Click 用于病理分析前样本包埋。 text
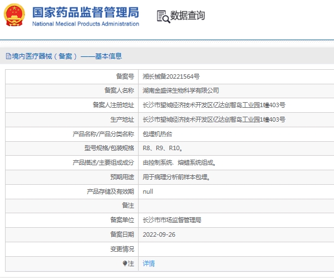Screen dimensions: 334x278 point(176,177)
